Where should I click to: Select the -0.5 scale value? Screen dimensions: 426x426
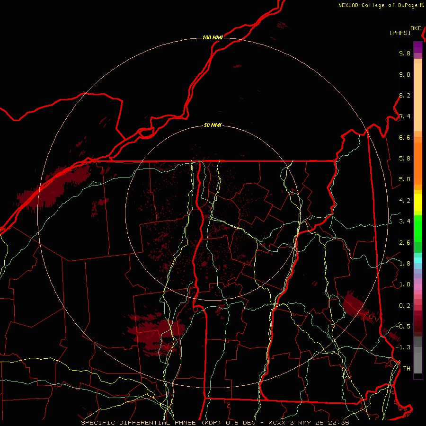tap(403, 326)
